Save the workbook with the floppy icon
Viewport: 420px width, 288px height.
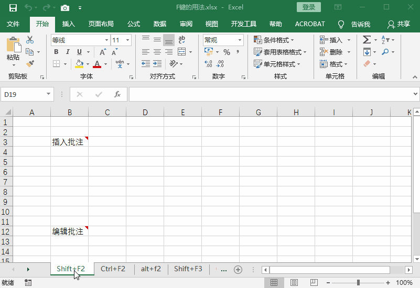[x=13, y=7]
